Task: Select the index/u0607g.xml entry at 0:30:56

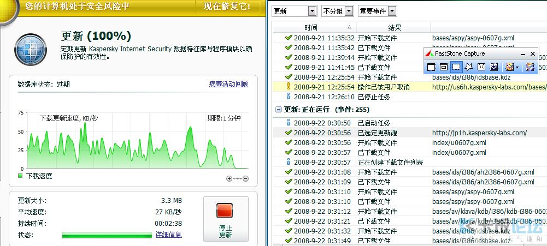Action: pyautogui.click(x=459, y=142)
